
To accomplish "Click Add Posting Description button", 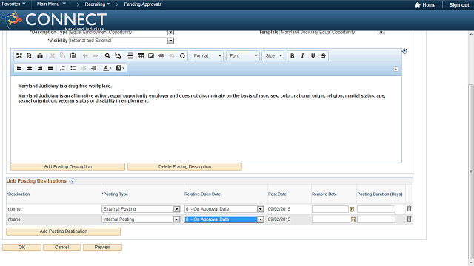I will [67, 167].
